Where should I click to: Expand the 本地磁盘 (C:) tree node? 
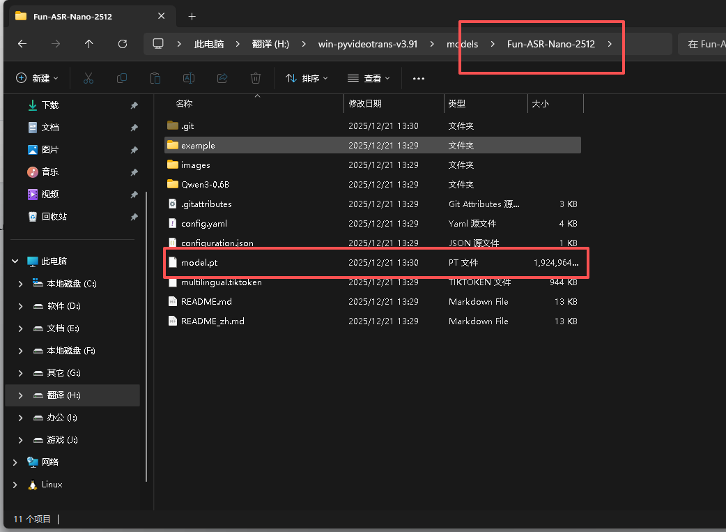pos(20,284)
